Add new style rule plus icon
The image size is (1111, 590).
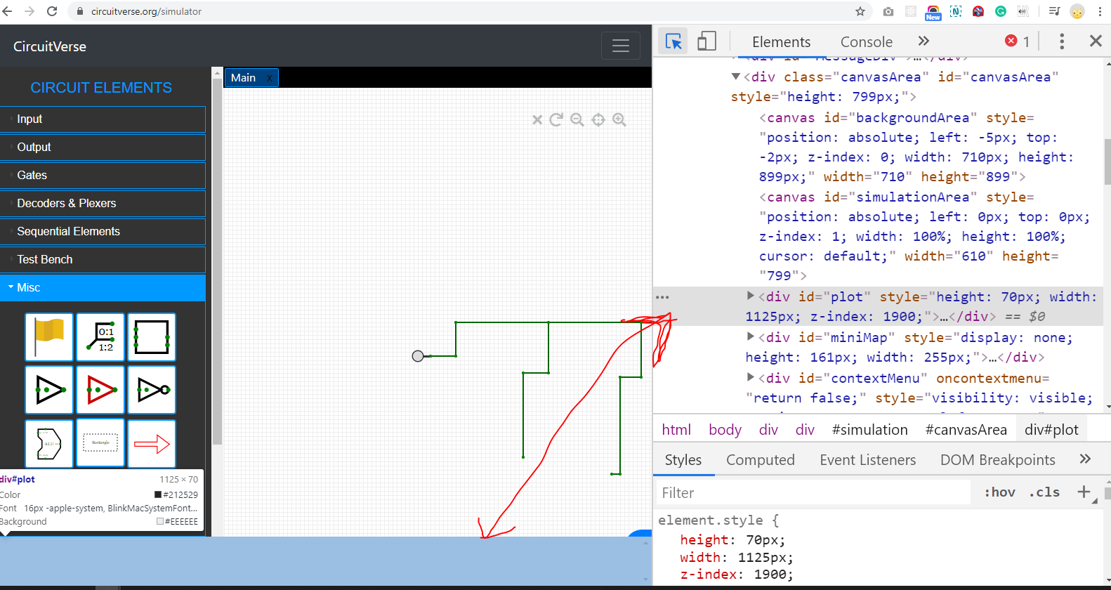1084,492
